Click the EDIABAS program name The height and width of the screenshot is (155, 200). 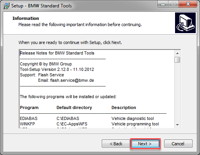pos(28,118)
